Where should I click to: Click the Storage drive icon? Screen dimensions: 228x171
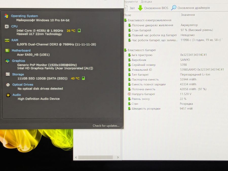[8, 74]
